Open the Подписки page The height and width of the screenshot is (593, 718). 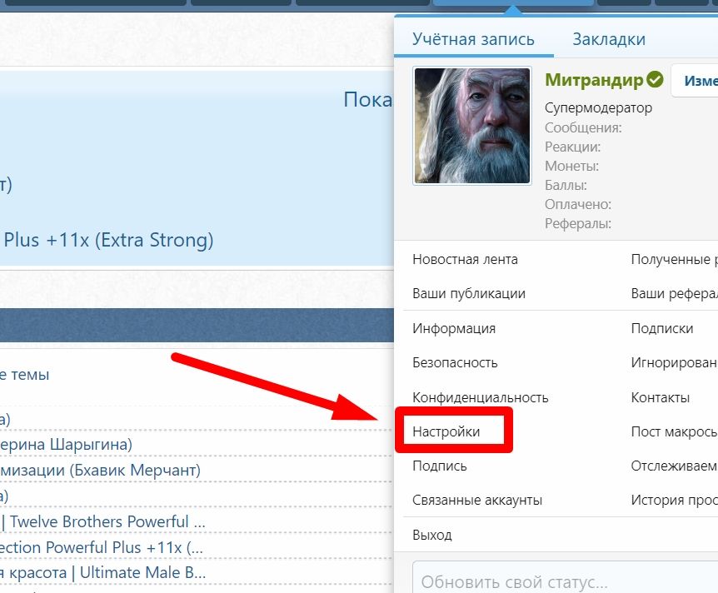[662, 328]
